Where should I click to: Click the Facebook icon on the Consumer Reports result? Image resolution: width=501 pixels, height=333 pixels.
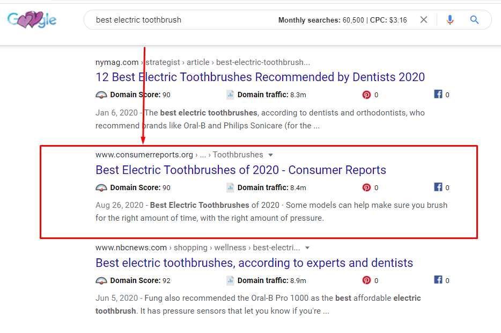[437, 187]
